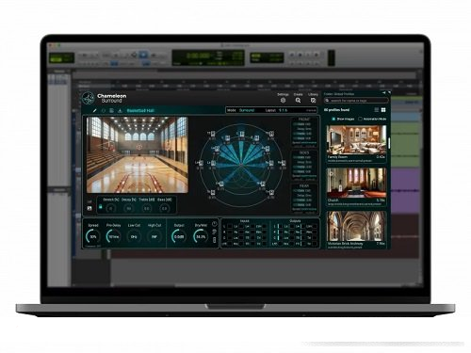Viewport: 471px width, 353px height.
Task: Click the High Cut knob
Action: 154,236
